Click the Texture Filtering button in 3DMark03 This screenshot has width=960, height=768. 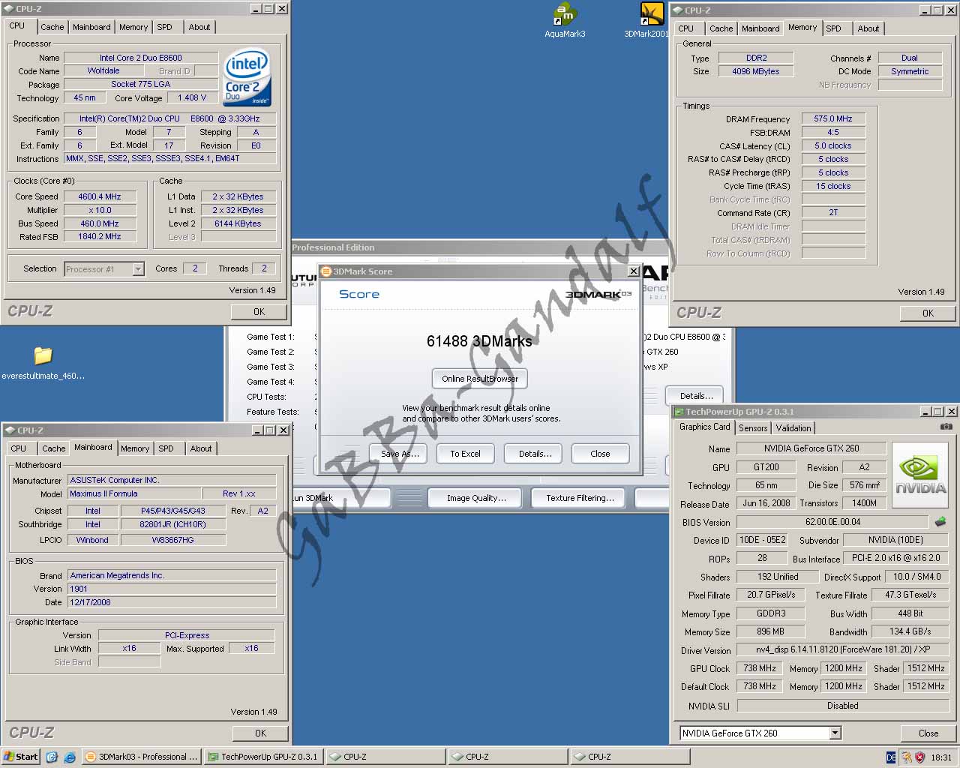(x=580, y=498)
